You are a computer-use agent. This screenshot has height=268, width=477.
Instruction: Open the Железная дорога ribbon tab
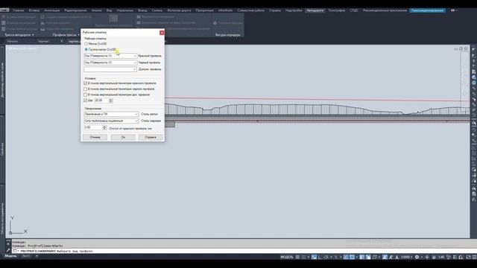[179, 10]
